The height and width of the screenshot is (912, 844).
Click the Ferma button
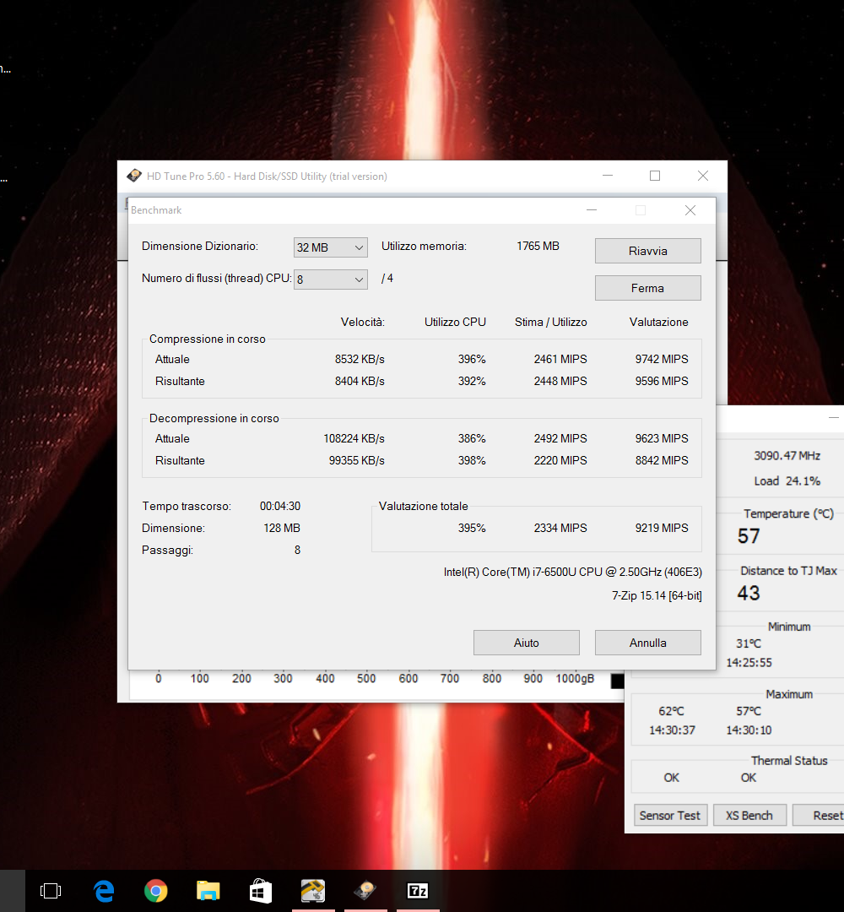647,289
